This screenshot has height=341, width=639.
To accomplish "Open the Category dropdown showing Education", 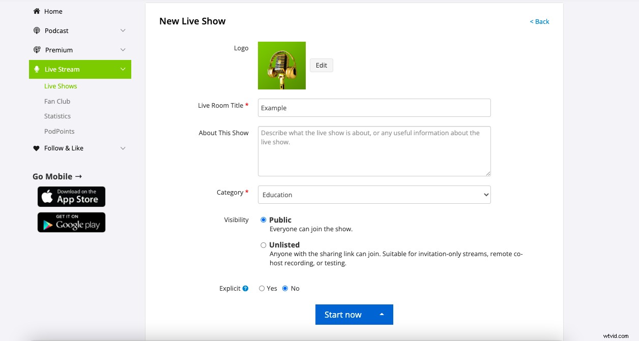I will pyautogui.click(x=374, y=195).
